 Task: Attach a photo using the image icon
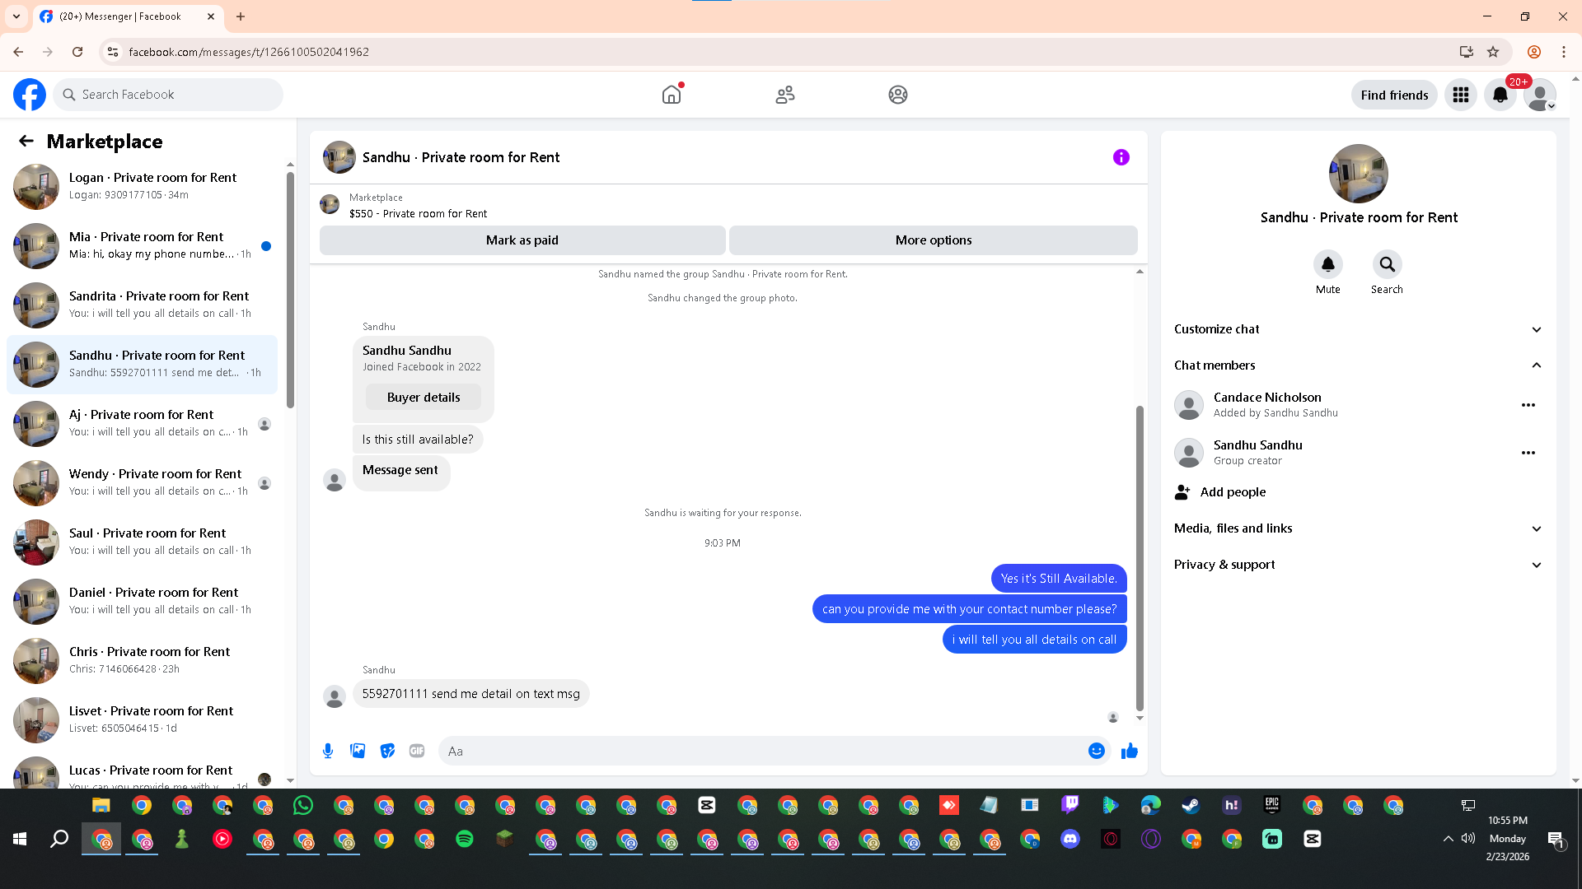(358, 751)
